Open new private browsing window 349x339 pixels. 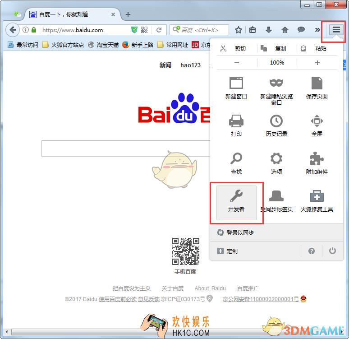click(x=276, y=91)
